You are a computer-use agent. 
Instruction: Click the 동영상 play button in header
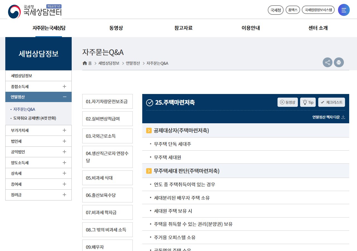point(288,102)
